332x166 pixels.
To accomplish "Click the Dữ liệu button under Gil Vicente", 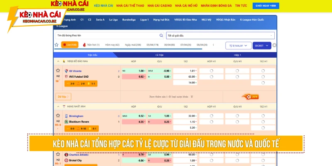I will [x=63, y=97].
